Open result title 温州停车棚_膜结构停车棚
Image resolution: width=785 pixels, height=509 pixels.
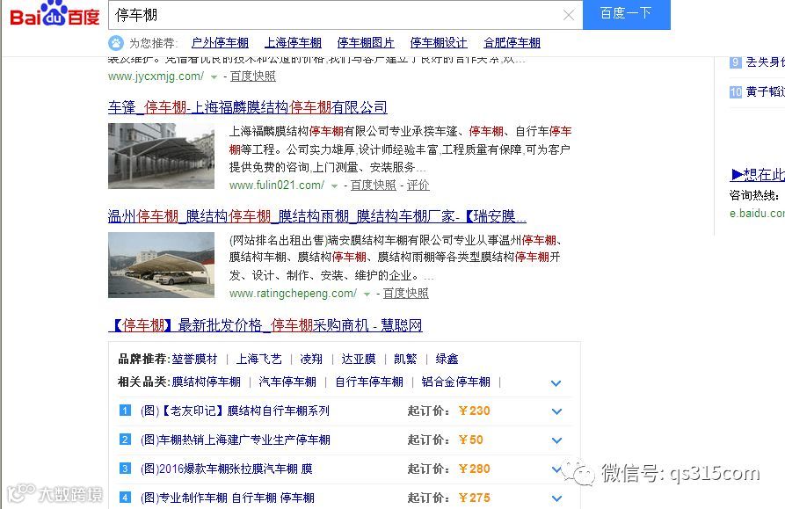(317, 216)
